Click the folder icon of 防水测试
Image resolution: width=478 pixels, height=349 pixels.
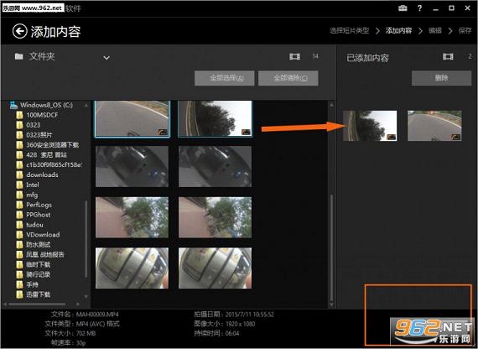tap(20, 245)
